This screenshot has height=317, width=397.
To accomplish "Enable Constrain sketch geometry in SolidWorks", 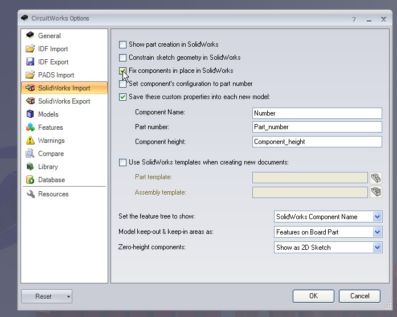I will tap(122, 57).
